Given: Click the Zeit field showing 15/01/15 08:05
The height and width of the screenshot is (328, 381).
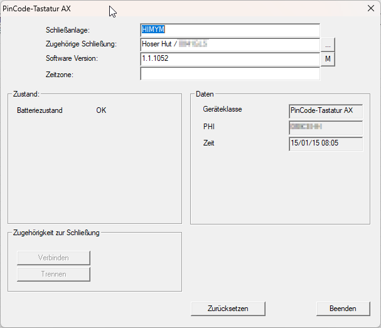Looking at the screenshot, I should point(325,144).
